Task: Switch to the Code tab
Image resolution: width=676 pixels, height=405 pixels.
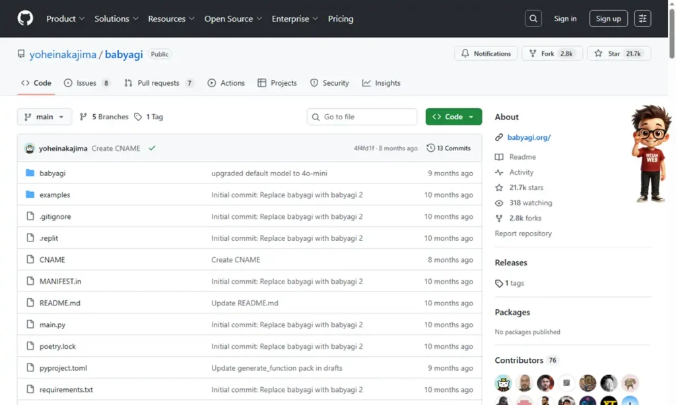Action: click(x=36, y=82)
